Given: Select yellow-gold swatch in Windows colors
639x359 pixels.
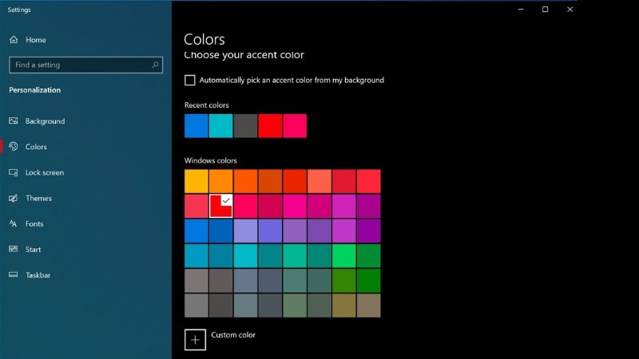Looking at the screenshot, I should (196, 181).
